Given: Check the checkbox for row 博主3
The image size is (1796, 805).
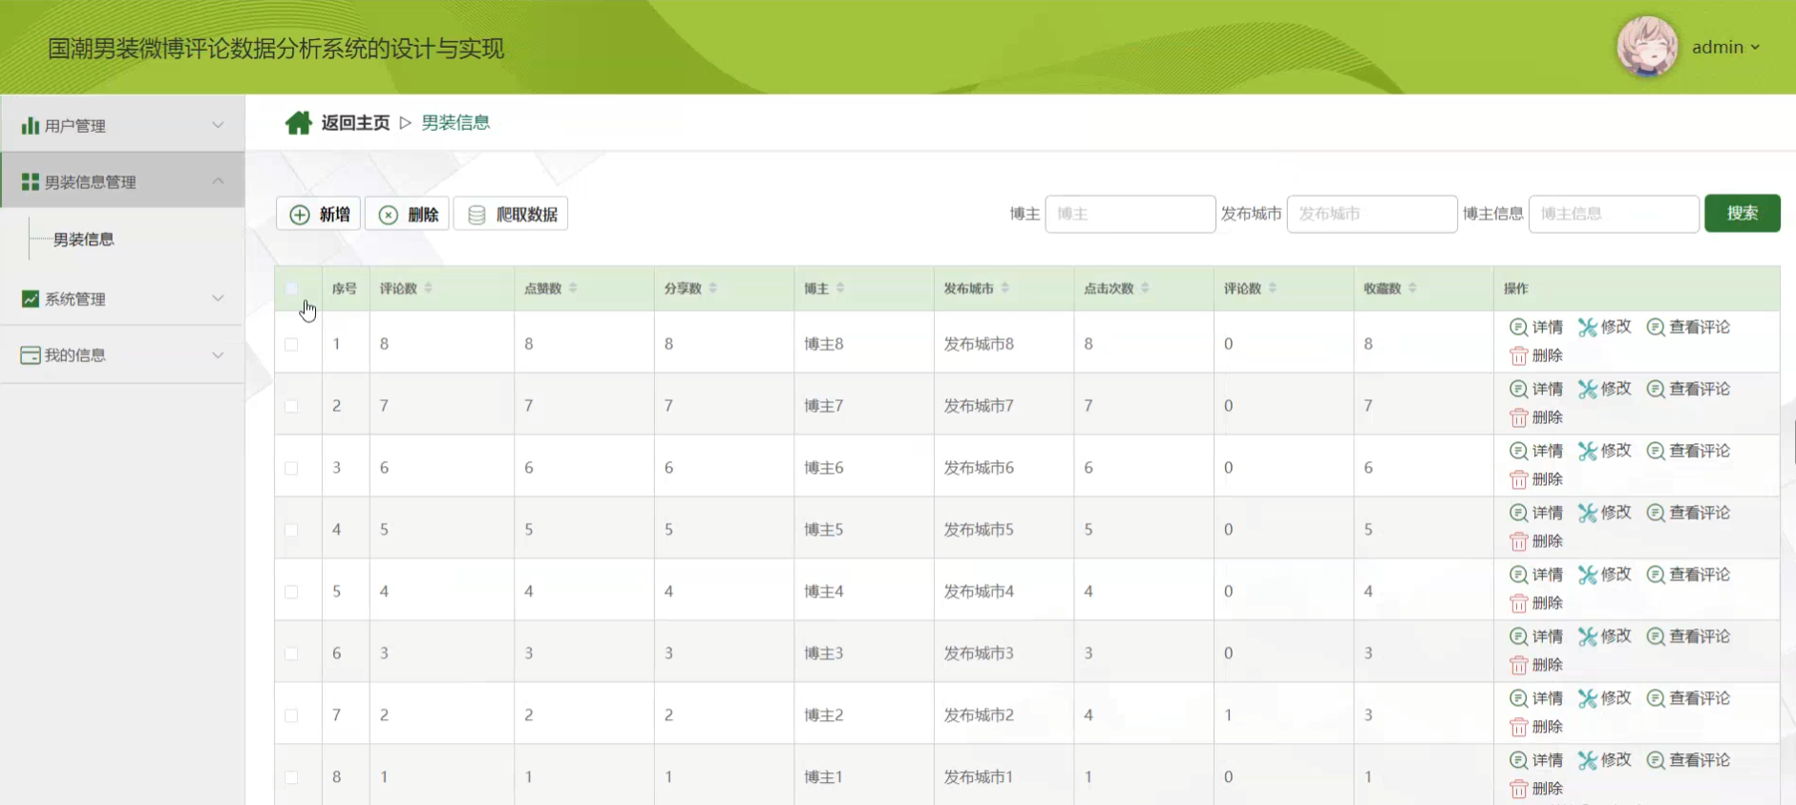Looking at the screenshot, I should click(x=291, y=654).
